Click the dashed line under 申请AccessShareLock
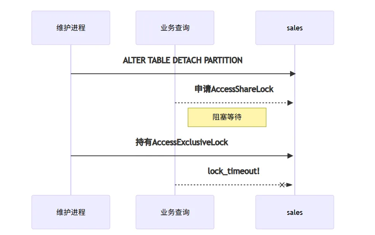Image resolution: width=375 pixels, height=235 pixels. point(231,103)
